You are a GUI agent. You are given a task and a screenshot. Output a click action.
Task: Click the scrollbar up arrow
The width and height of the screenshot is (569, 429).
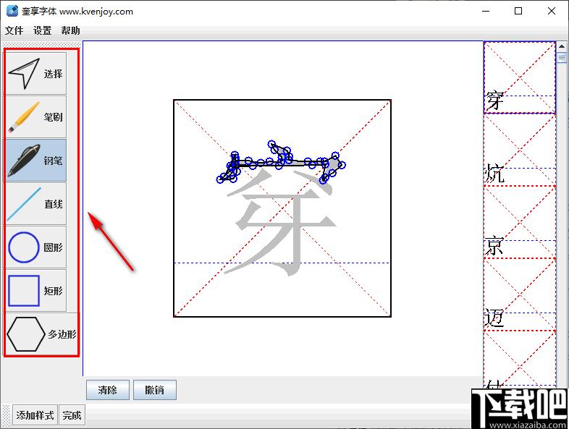[x=562, y=47]
